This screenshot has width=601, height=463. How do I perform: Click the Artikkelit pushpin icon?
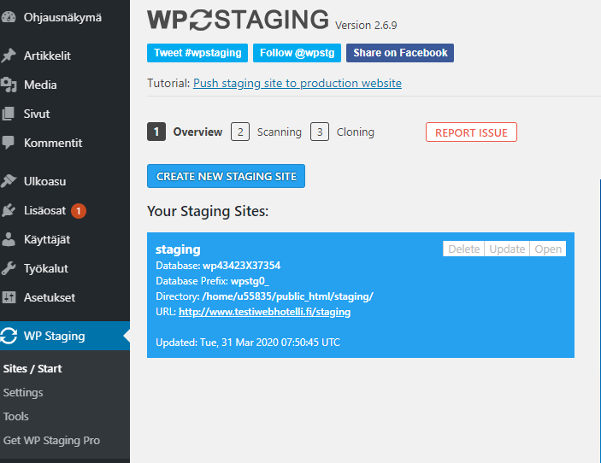(x=9, y=56)
